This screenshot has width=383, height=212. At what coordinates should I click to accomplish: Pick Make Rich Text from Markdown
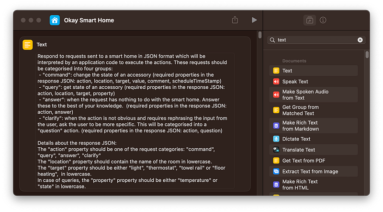pos(314,126)
